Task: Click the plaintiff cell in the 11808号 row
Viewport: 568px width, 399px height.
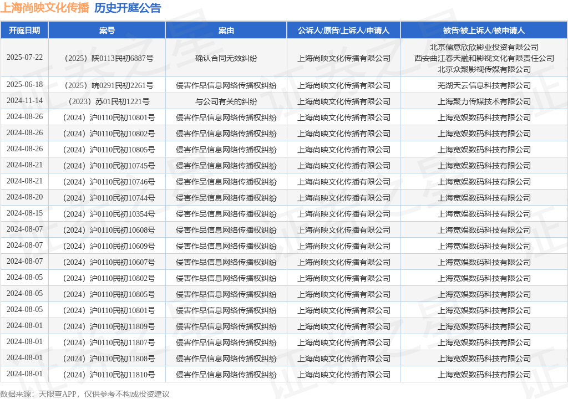Action: (x=344, y=359)
